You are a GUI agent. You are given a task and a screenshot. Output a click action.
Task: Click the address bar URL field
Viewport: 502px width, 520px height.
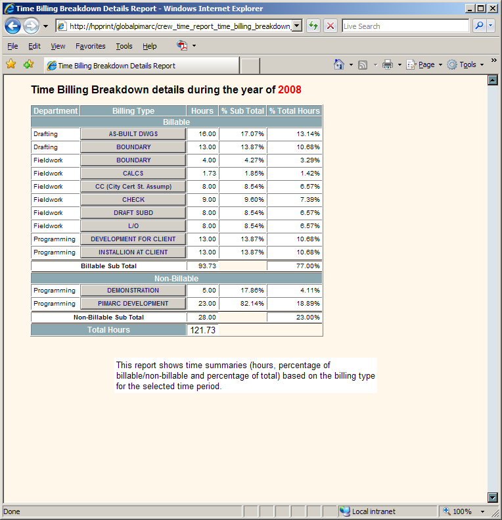coord(174,26)
